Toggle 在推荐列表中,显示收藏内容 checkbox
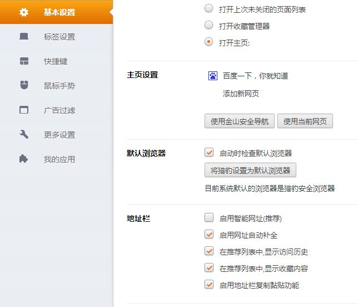The height and width of the screenshot is (307, 358). coord(209,267)
